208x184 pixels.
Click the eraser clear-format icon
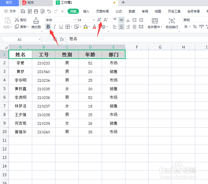pyautogui.click(x=103, y=27)
